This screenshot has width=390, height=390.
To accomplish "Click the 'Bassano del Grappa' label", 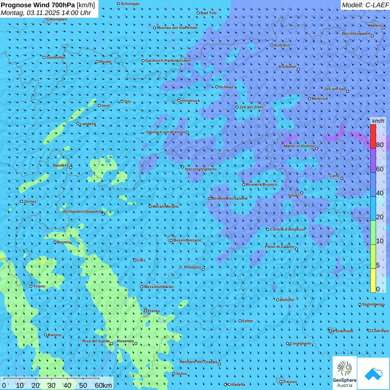I will pyautogui.click(x=199, y=362).
